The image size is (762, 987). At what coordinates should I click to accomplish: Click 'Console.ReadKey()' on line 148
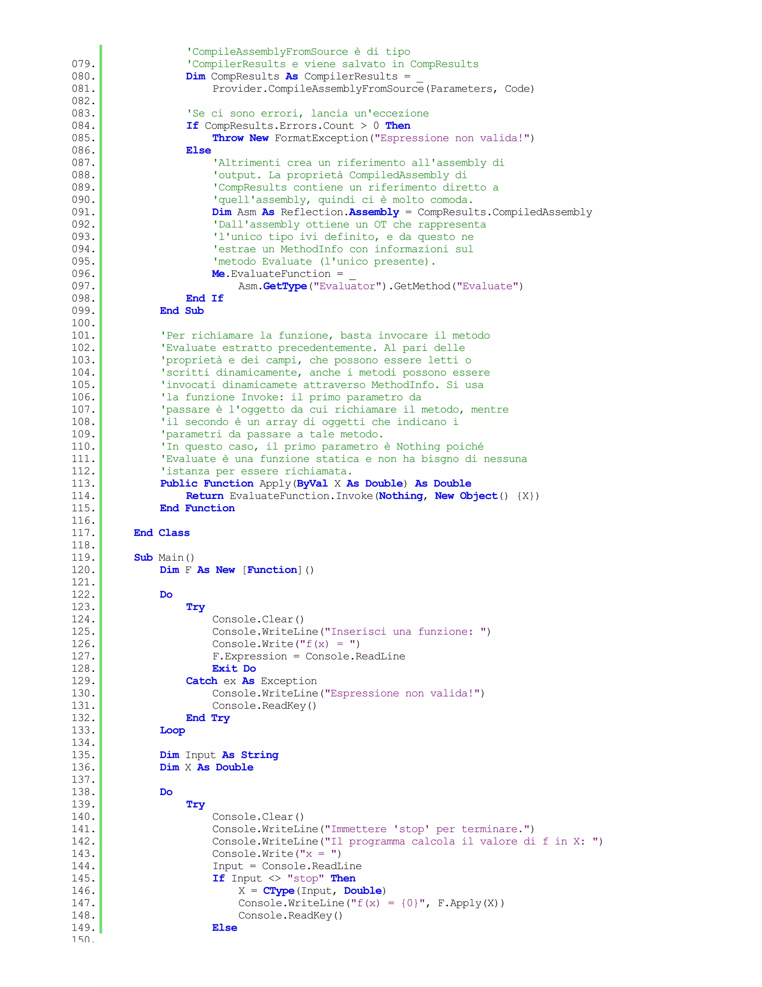[291, 915]
